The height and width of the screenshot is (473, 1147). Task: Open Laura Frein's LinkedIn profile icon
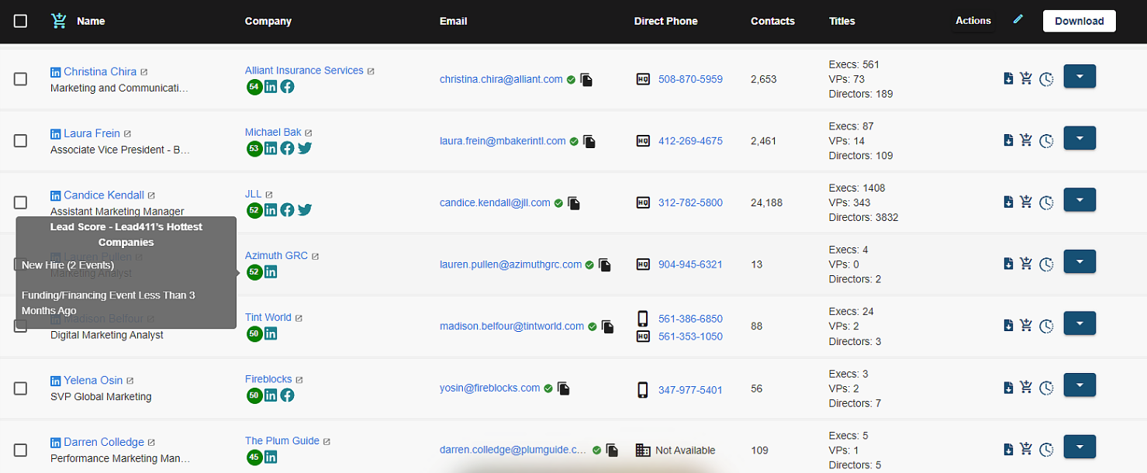tap(55, 133)
